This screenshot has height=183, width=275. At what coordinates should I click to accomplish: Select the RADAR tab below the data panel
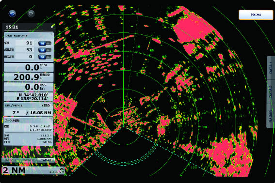click(x=46, y=160)
